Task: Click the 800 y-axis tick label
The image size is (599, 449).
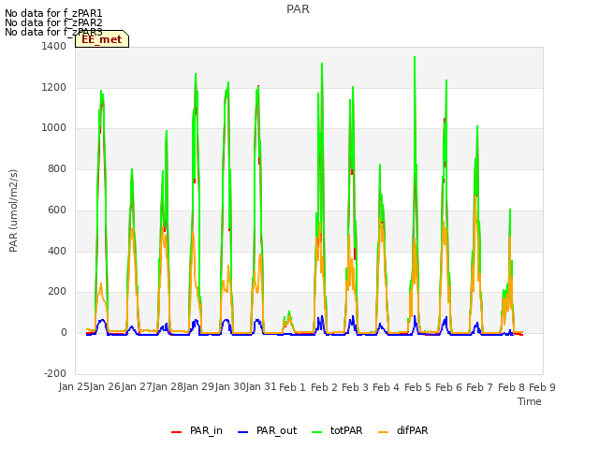Action: coord(57,168)
